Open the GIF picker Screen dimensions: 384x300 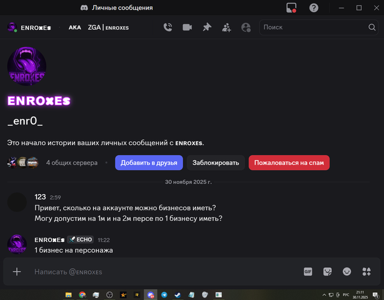[308, 271]
